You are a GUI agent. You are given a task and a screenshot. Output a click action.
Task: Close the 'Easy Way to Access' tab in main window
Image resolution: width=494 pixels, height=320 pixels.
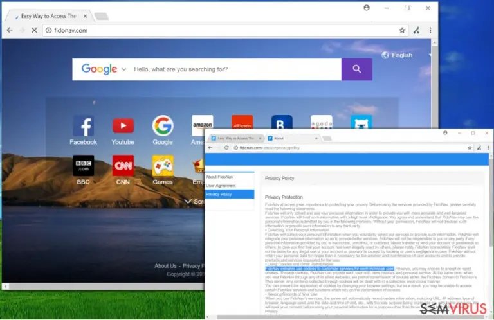[85, 16]
